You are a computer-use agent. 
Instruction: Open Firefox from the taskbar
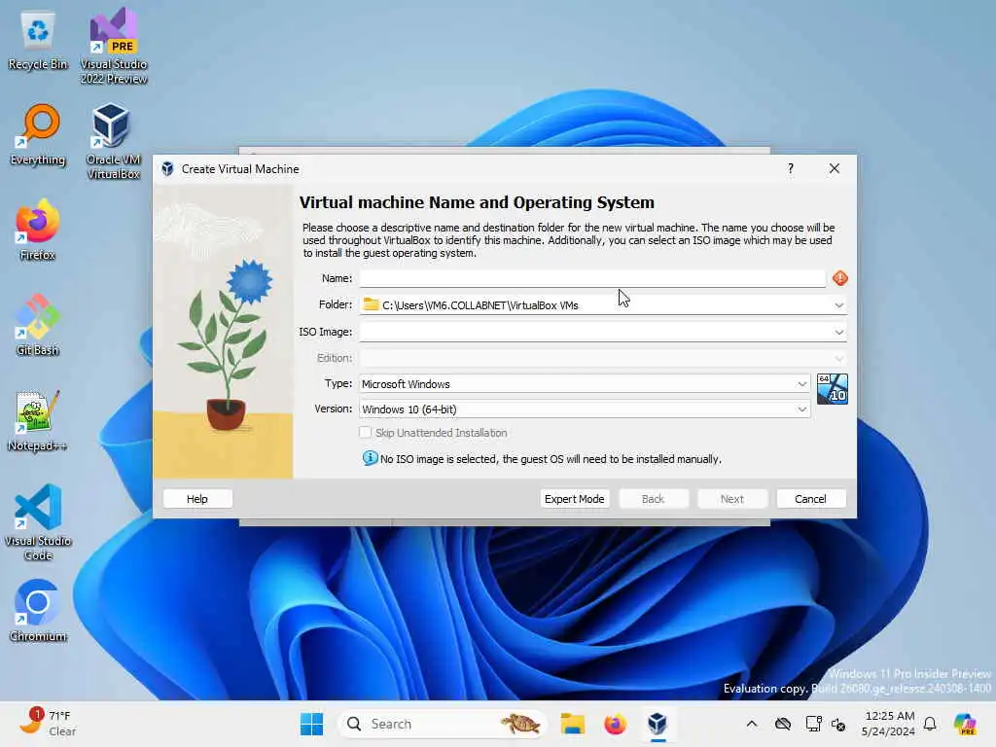615,724
